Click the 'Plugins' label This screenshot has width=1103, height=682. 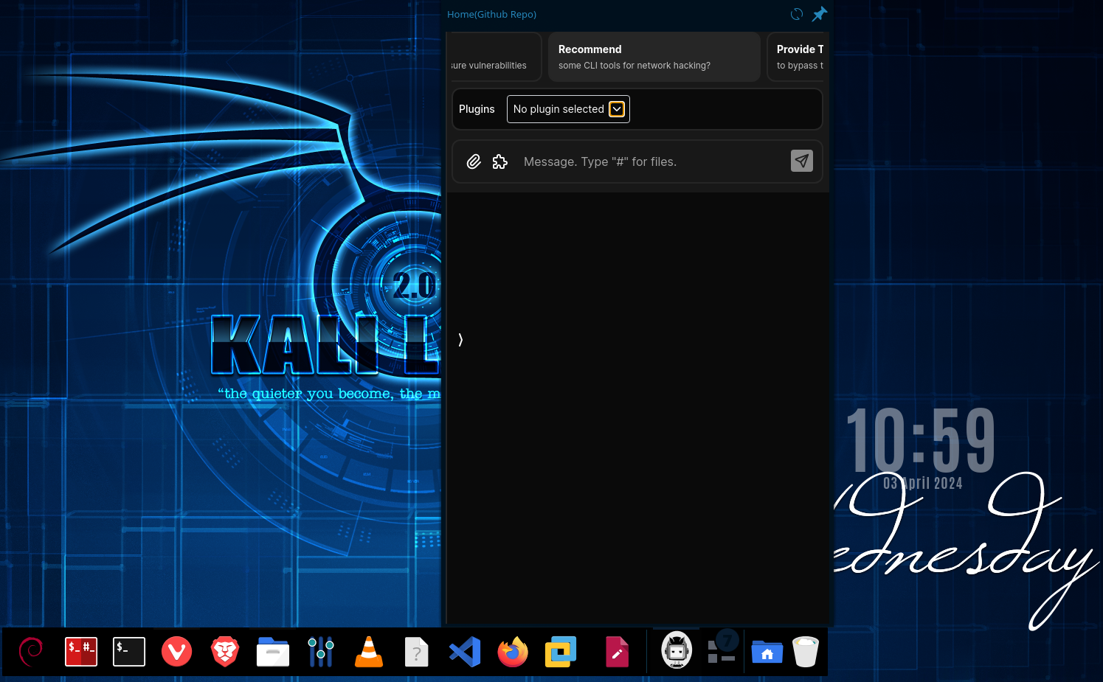[477, 109]
